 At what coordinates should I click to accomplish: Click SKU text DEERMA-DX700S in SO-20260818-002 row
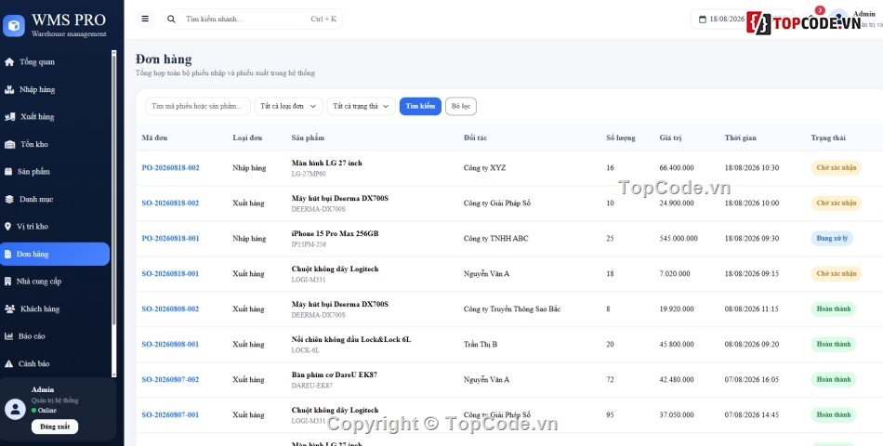point(318,209)
